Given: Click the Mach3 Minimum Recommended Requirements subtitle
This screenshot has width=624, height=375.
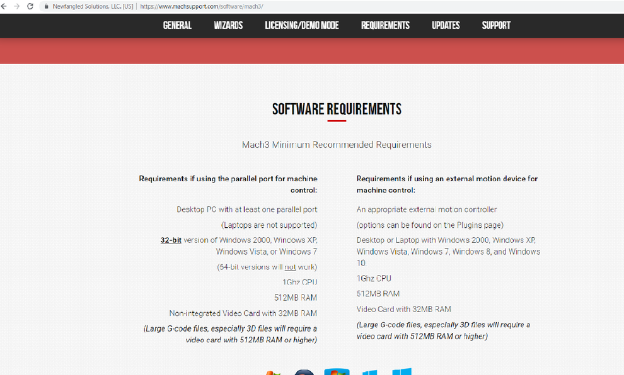Looking at the screenshot, I should [337, 145].
